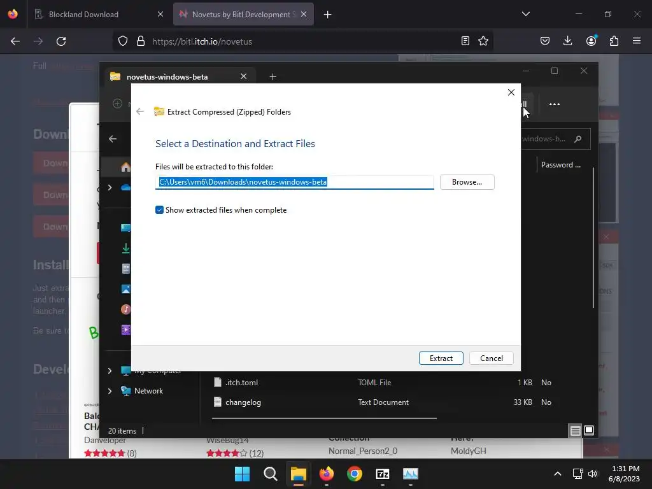Close the Blockland Download tab
Screen dimensions: 652x489
[x=160, y=14]
